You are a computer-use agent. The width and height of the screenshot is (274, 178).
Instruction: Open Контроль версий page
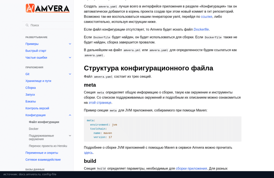click(x=37, y=108)
